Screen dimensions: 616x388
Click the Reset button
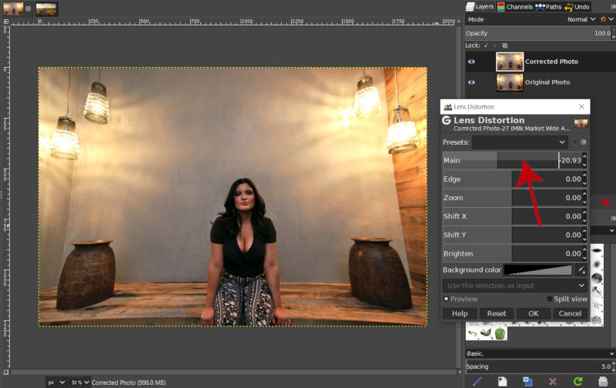click(x=497, y=313)
